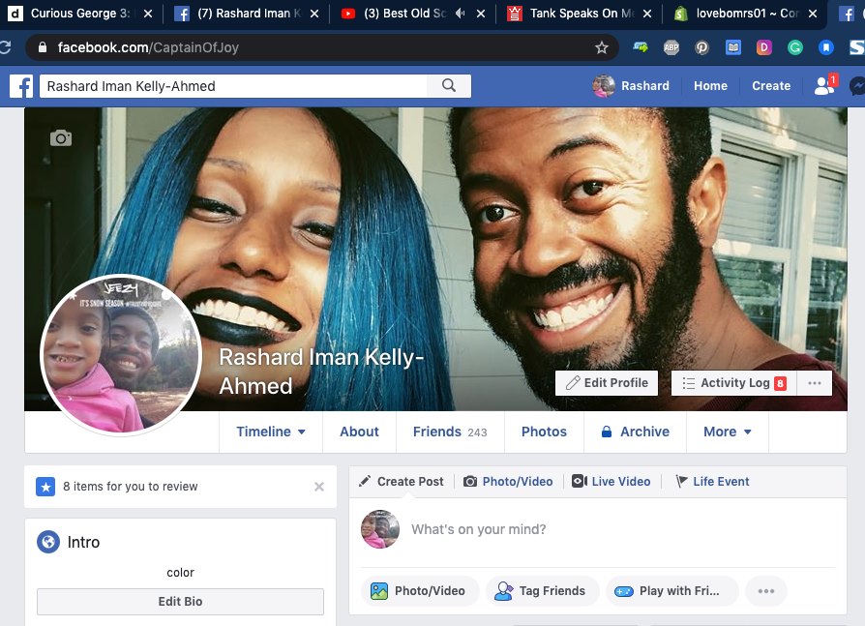
Task: Bookmark page with the star icon
Action: point(601,47)
